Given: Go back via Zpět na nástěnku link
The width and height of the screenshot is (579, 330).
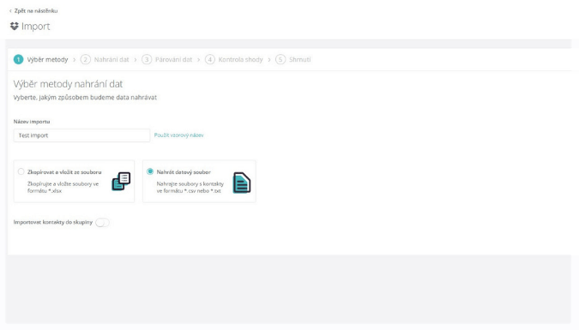Looking at the screenshot, I should coord(33,10).
